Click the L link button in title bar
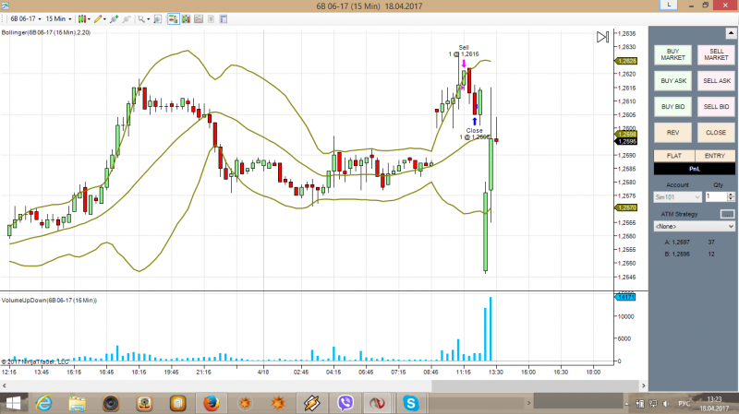This screenshot has width=739, height=414. click(669, 5)
